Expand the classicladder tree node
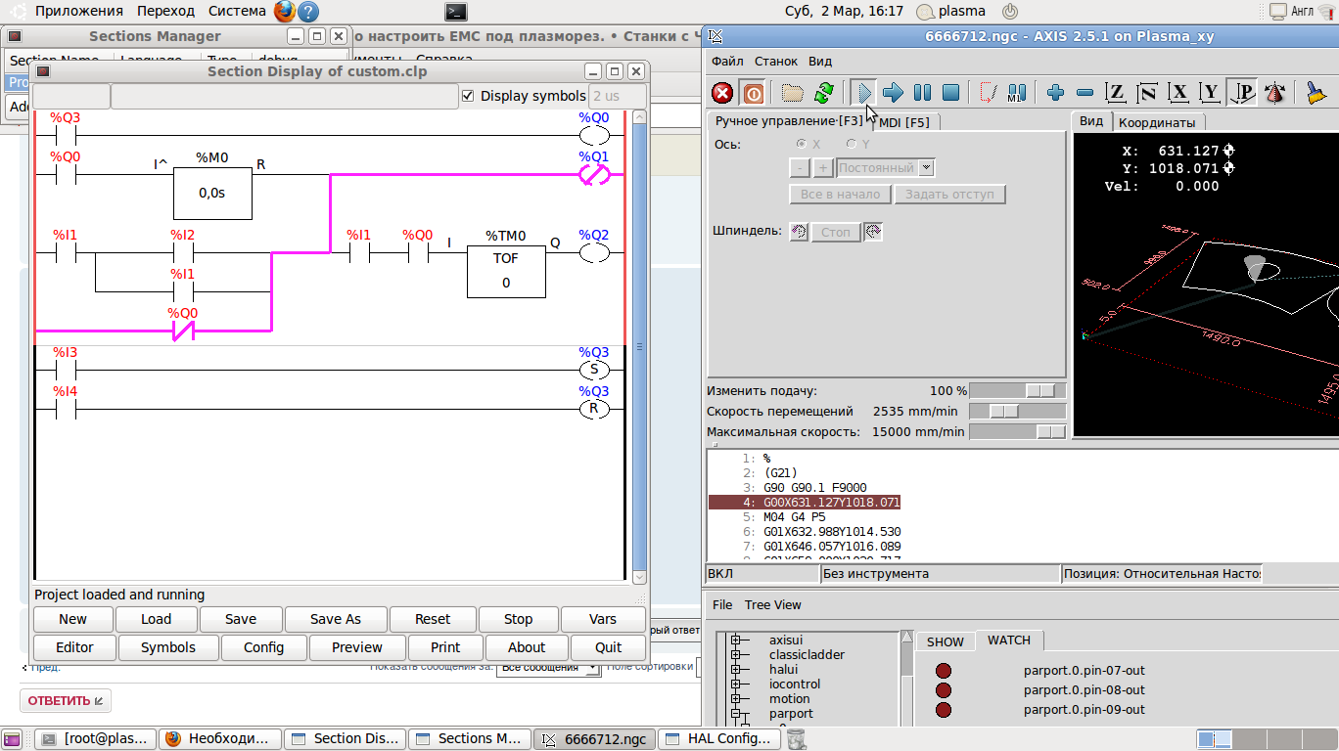Viewport: 1339px width, 751px height. [x=736, y=655]
